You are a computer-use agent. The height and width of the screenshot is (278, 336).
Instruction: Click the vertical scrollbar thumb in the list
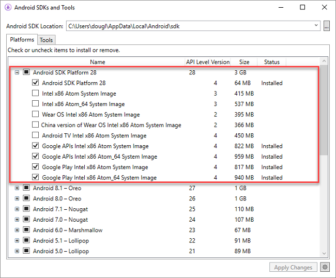324,110
